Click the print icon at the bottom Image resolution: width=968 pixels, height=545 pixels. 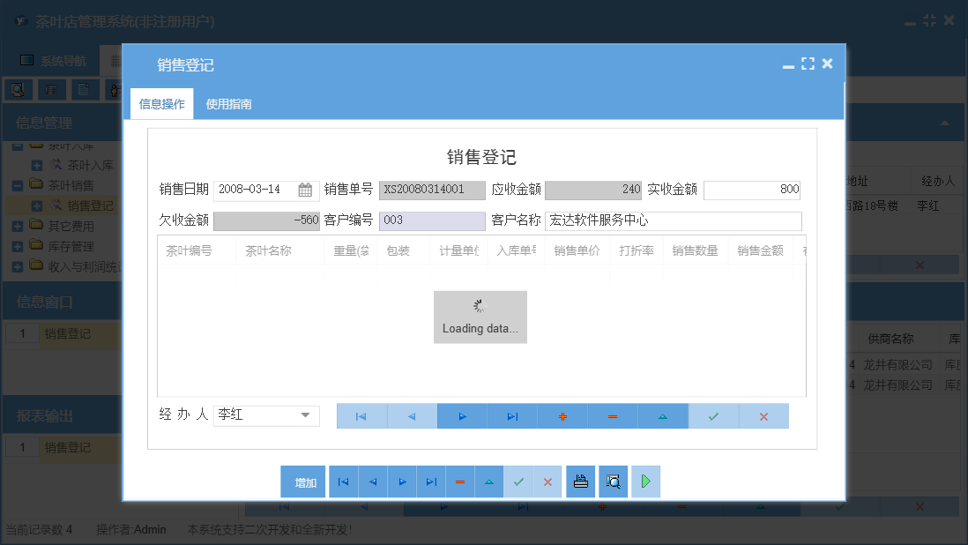pos(580,482)
